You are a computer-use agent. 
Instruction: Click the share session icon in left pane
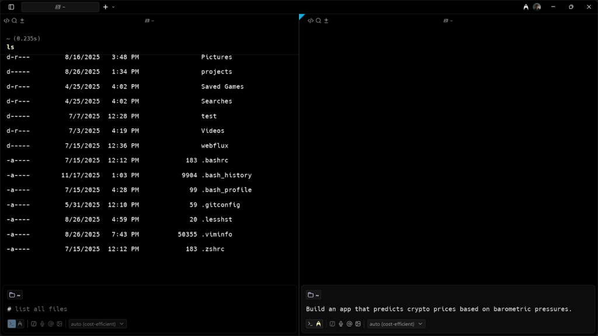[22, 20]
